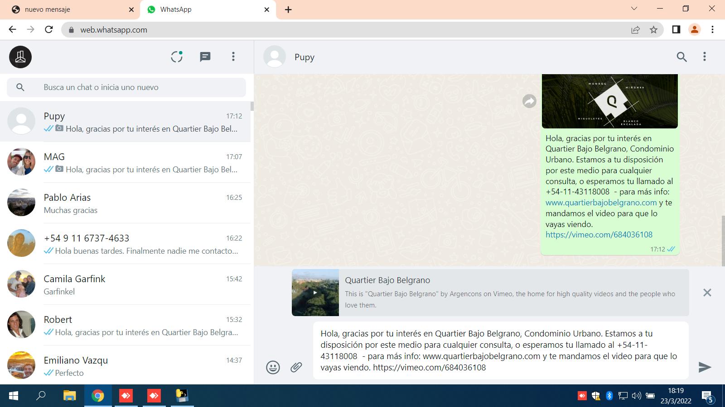This screenshot has height=407, width=725.
Task: Open Windows taskbar search
Action: point(41,396)
